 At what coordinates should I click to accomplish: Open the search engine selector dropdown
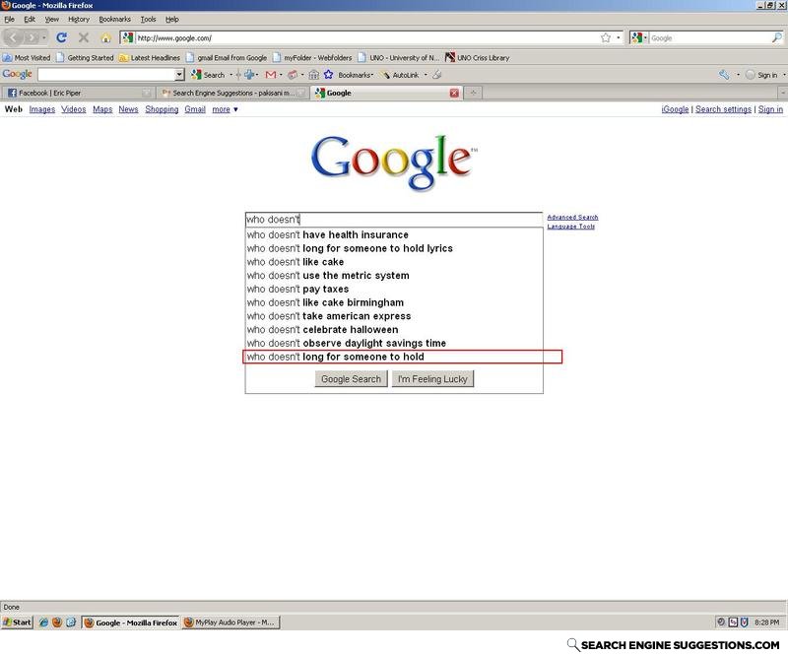[645, 37]
